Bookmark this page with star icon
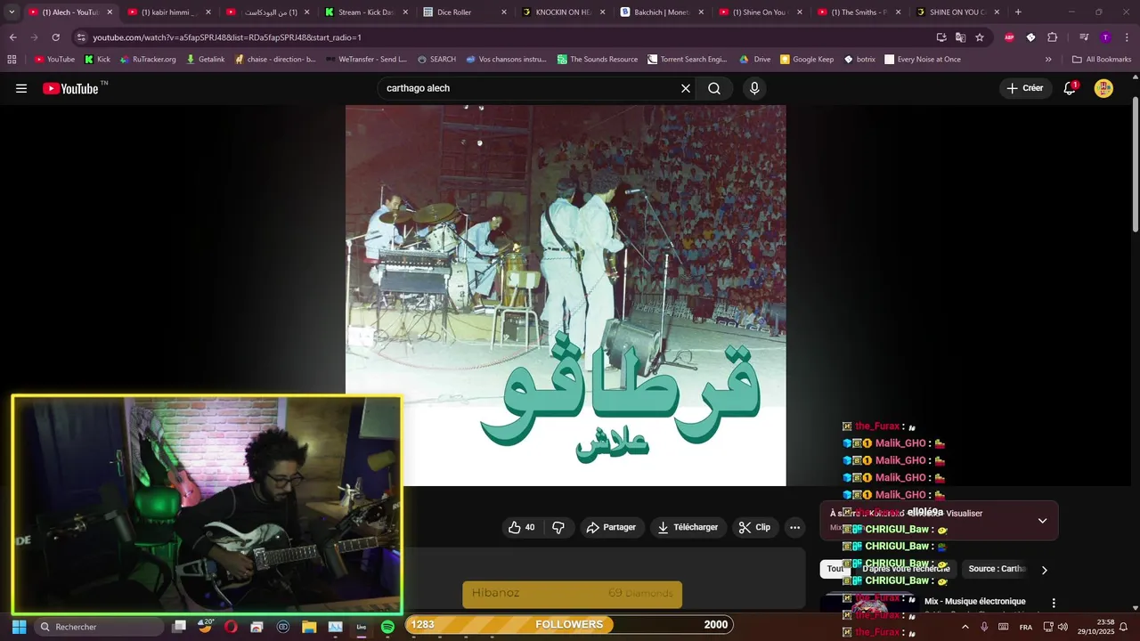Image resolution: width=1140 pixels, height=641 pixels. (980, 37)
